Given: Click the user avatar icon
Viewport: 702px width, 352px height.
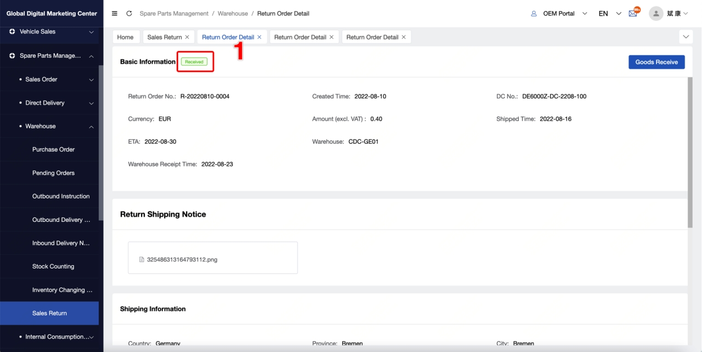Looking at the screenshot, I should (x=656, y=14).
